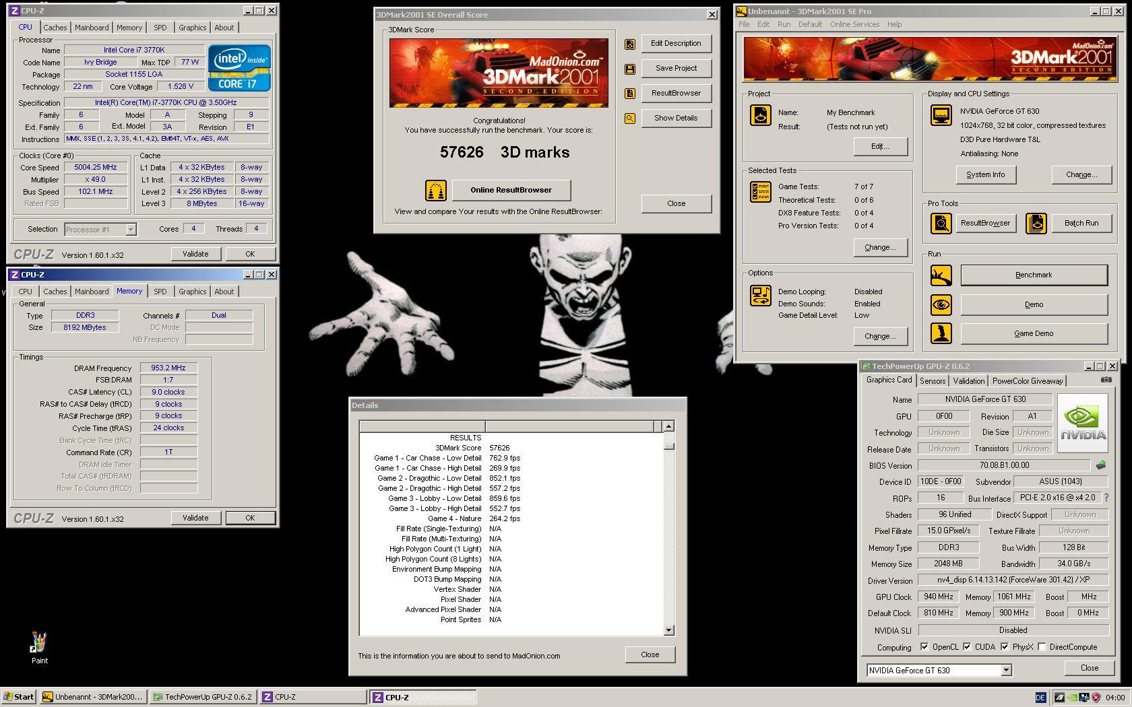Click Change... in Display and CPU Settings
Viewport: 1132px width, 707px height.
[1081, 174]
